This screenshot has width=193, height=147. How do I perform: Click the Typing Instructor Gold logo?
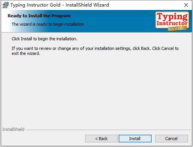coord(172,21)
